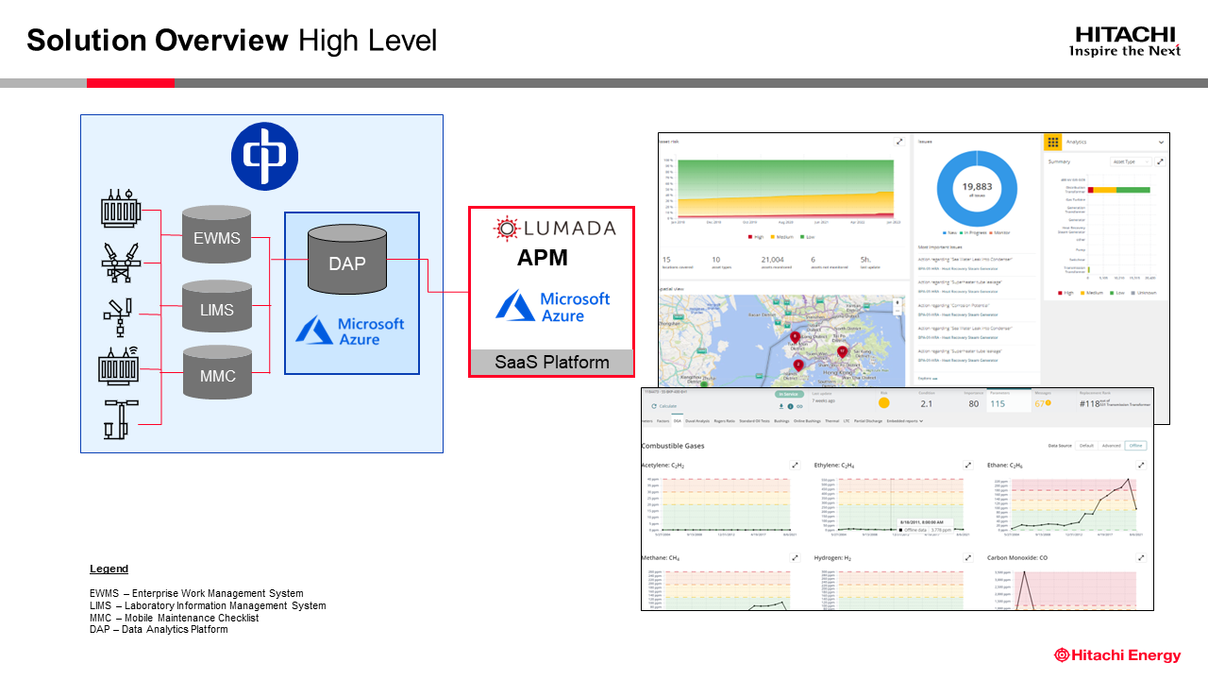Click the download icon beside In Service
Image resolution: width=1208 pixels, height=680 pixels.
coord(781,406)
